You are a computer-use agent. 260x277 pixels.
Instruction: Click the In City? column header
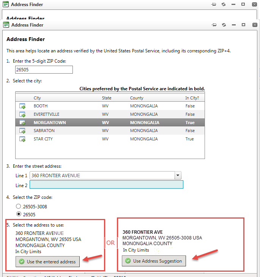point(192,98)
